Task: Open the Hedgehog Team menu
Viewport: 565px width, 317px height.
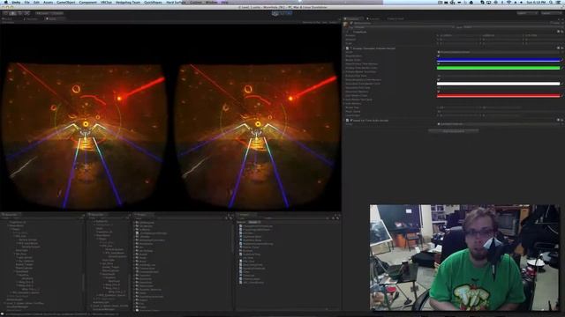Action: pos(127,2)
